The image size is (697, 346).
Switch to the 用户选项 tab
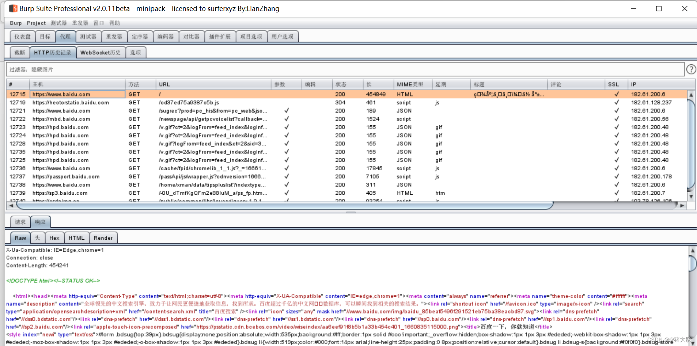[x=283, y=37]
